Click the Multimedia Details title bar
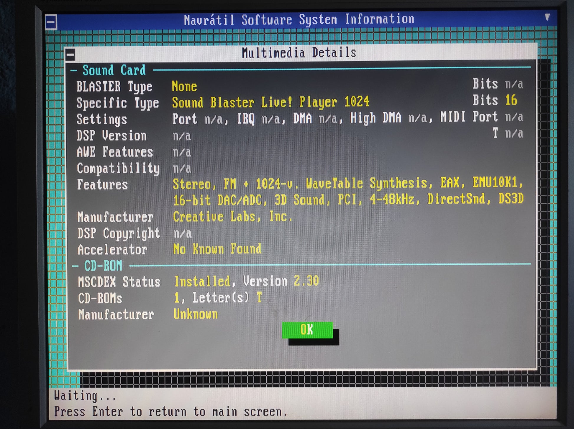The width and height of the screenshot is (574, 429). click(x=299, y=53)
